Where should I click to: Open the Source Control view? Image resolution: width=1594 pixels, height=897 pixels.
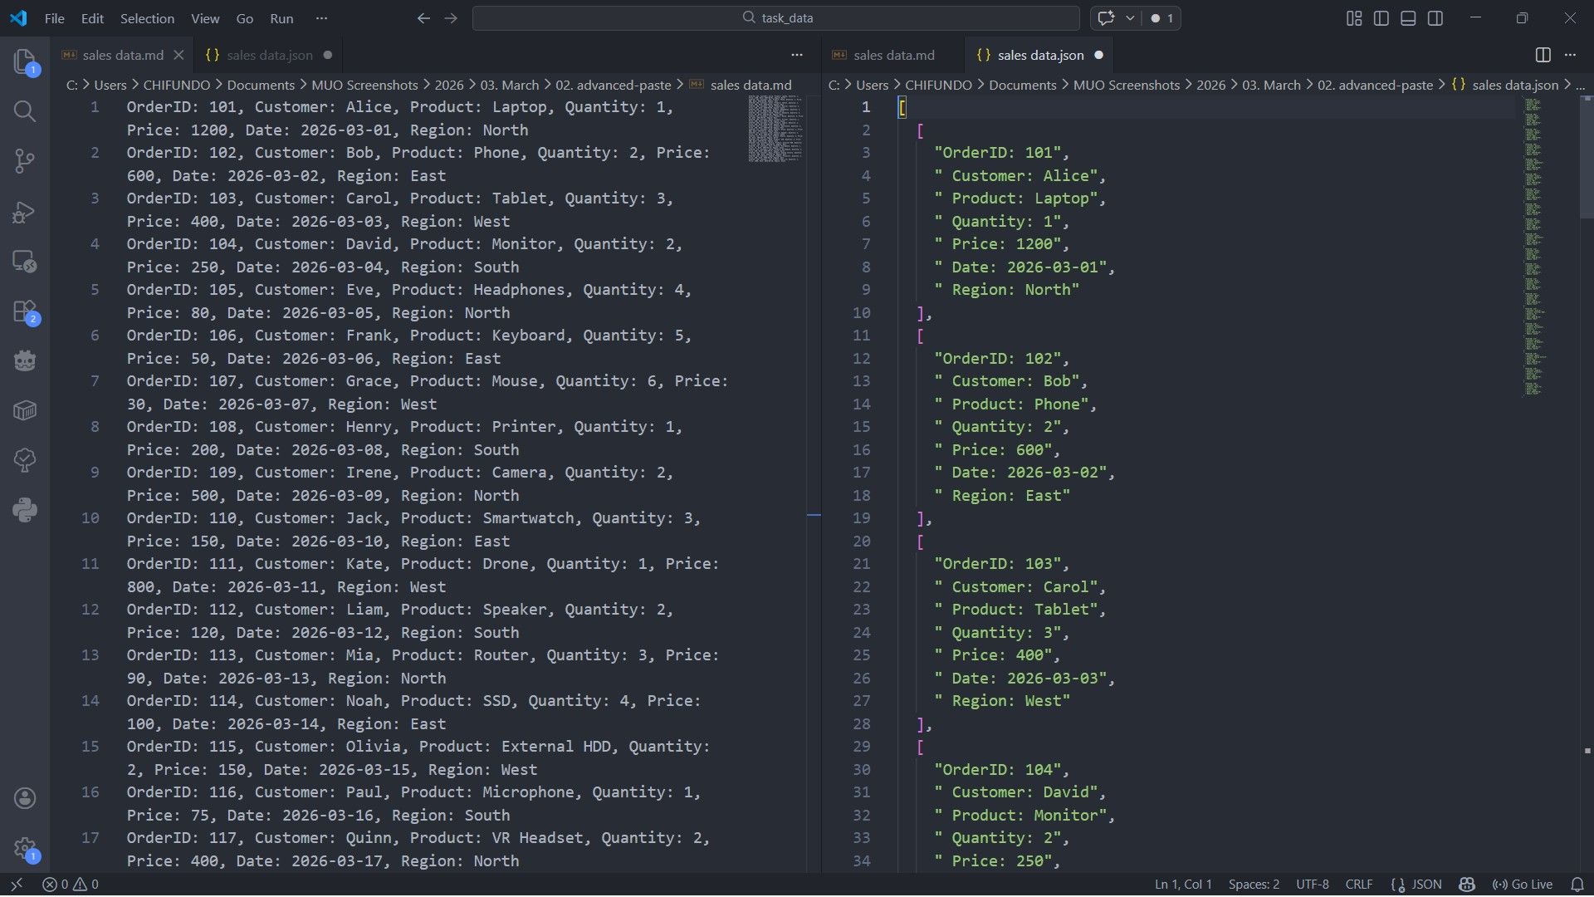25,161
